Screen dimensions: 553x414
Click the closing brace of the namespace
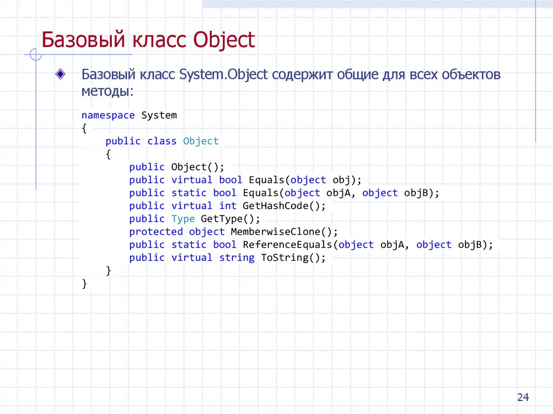[84, 283]
